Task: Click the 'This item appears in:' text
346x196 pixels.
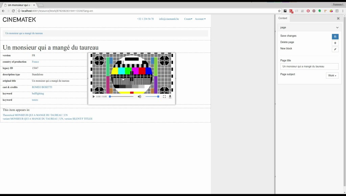Action: pos(16,110)
